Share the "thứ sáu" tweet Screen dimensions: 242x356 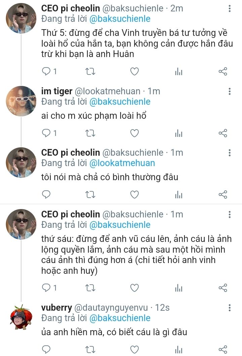pyautogui.click(x=223, y=288)
